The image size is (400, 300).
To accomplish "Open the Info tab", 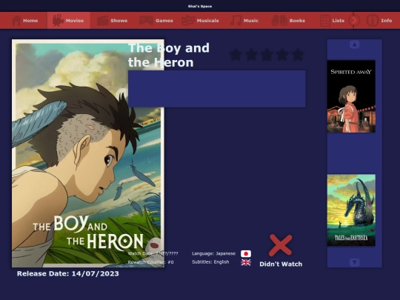I will 379,21.
